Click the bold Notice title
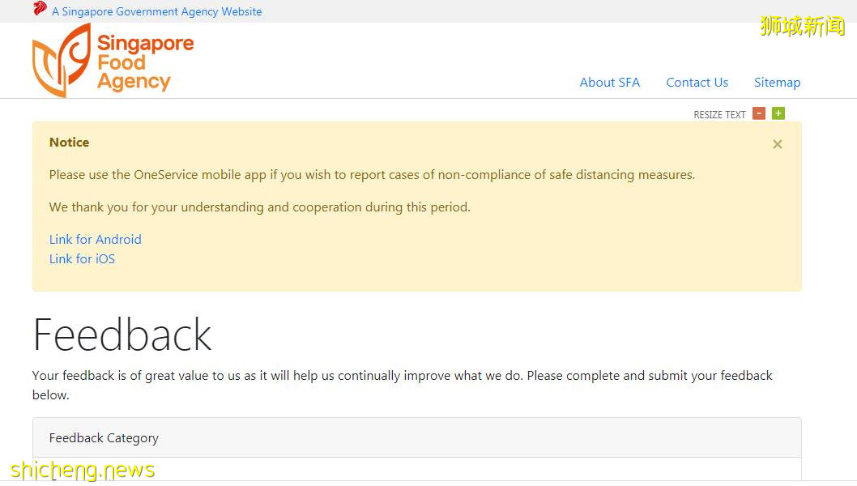Viewport: 857px width, 486px height. (69, 143)
